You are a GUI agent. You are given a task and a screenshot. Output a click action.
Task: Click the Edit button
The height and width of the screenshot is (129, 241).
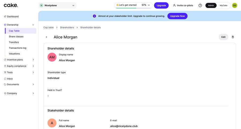click(223, 37)
